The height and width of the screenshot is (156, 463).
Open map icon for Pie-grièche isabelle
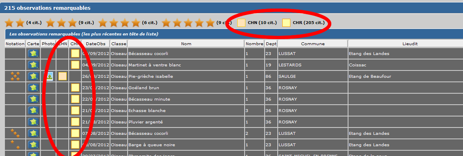coord(34,77)
